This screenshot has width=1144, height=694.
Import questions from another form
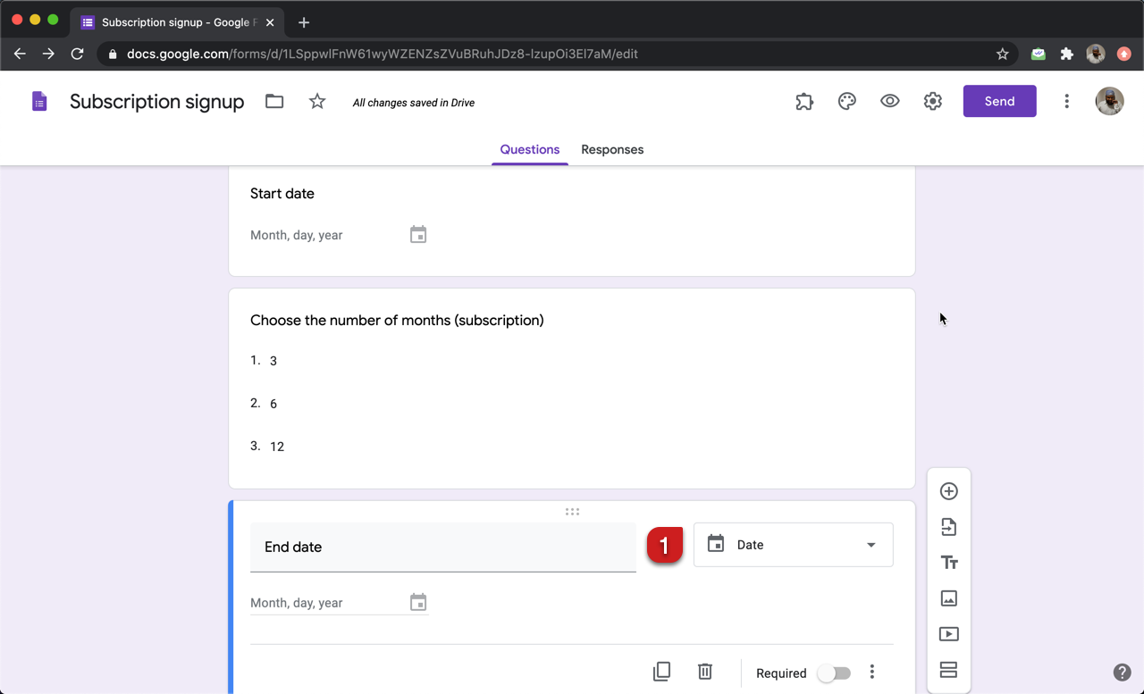948,526
